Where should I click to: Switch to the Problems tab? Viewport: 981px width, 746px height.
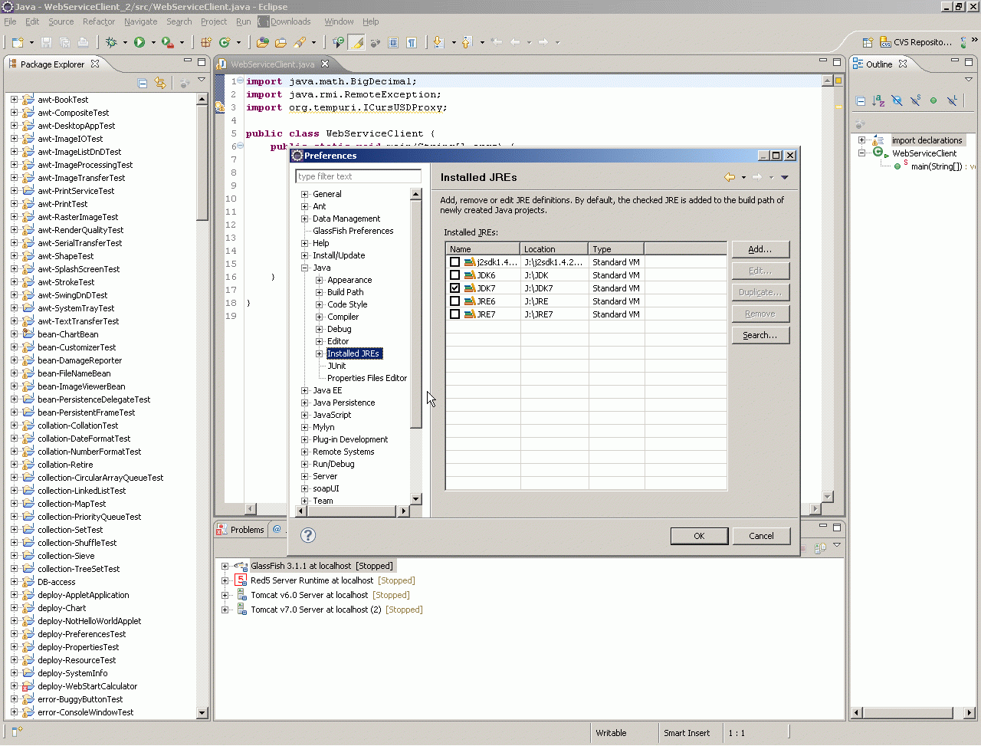point(247,530)
